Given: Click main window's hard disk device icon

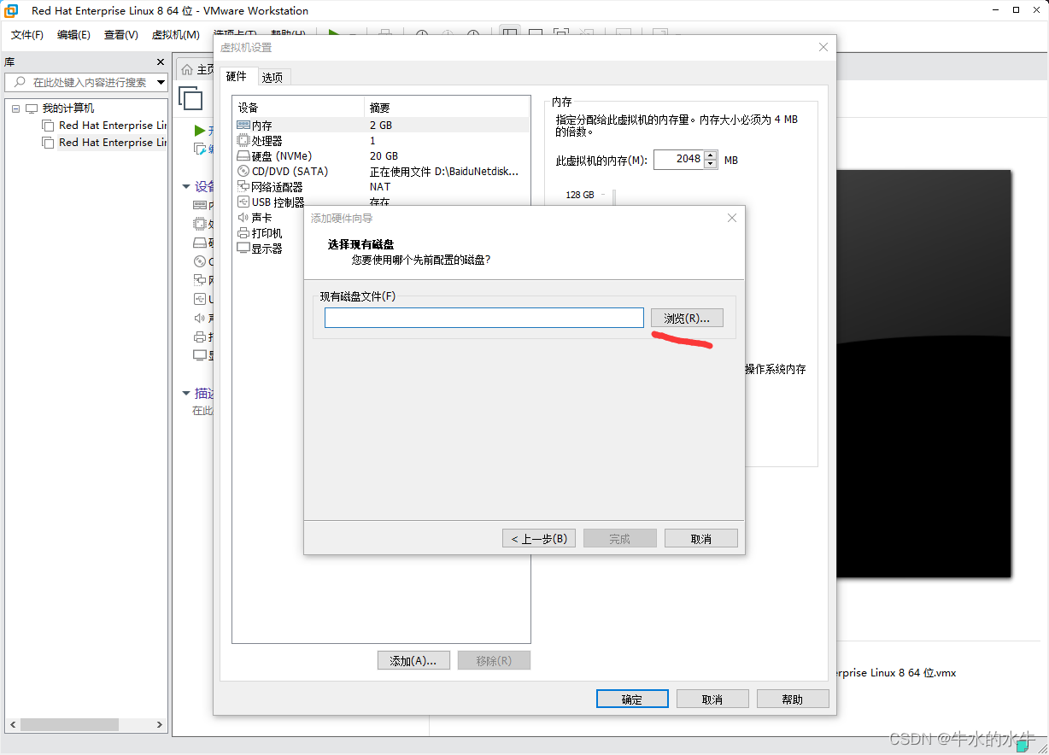Looking at the screenshot, I should pos(200,243).
